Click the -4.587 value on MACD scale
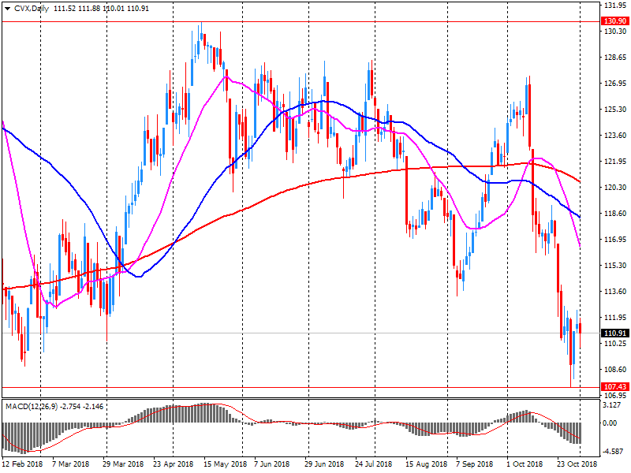 point(614,452)
